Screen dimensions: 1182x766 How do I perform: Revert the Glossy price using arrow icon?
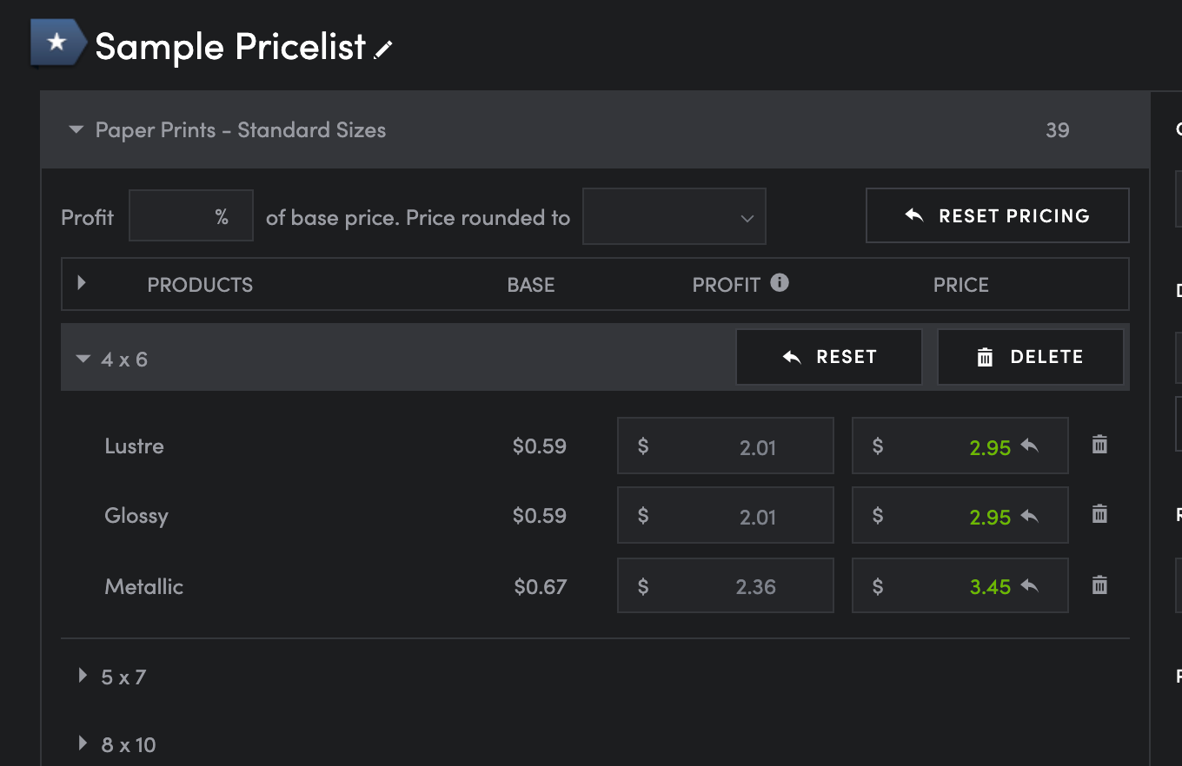pos(1030,516)
